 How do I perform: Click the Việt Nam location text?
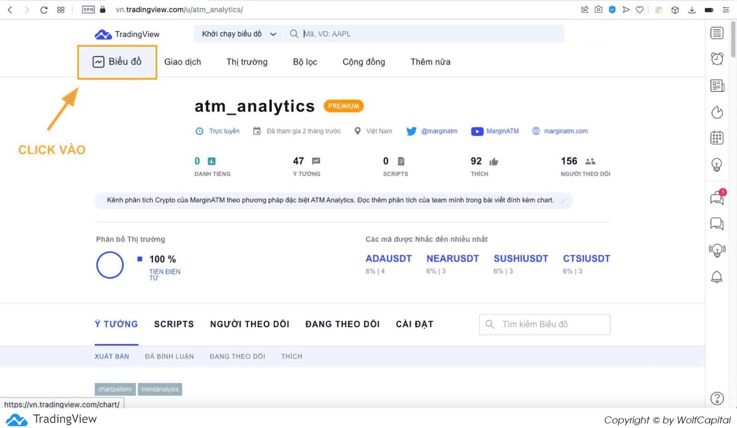point(379,131)
